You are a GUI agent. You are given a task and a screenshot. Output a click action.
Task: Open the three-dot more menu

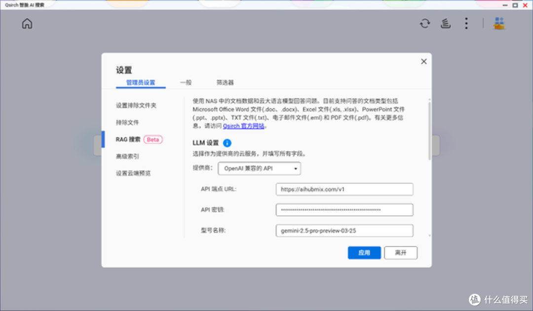pos(466,24)
